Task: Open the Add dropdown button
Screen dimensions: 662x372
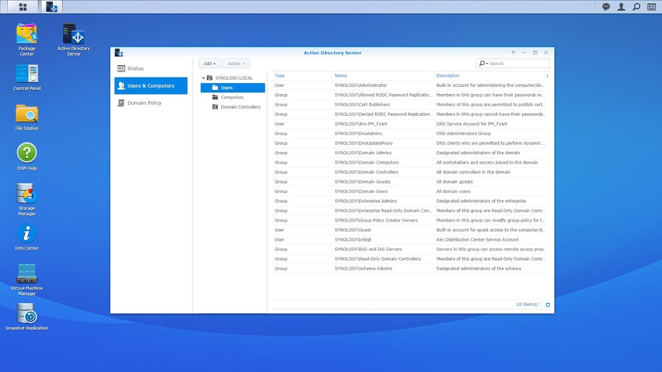Action: coord(209,64)
